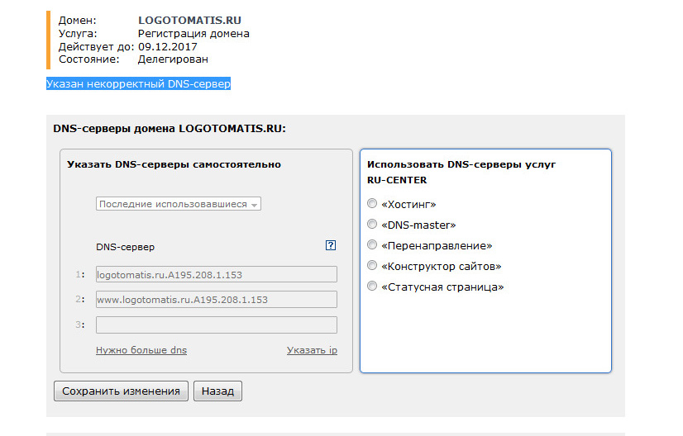The width and height of the screenshot is (683, 436).
Task: Select the «Статусная страница» radio button
Action: [x=372, y=286]
